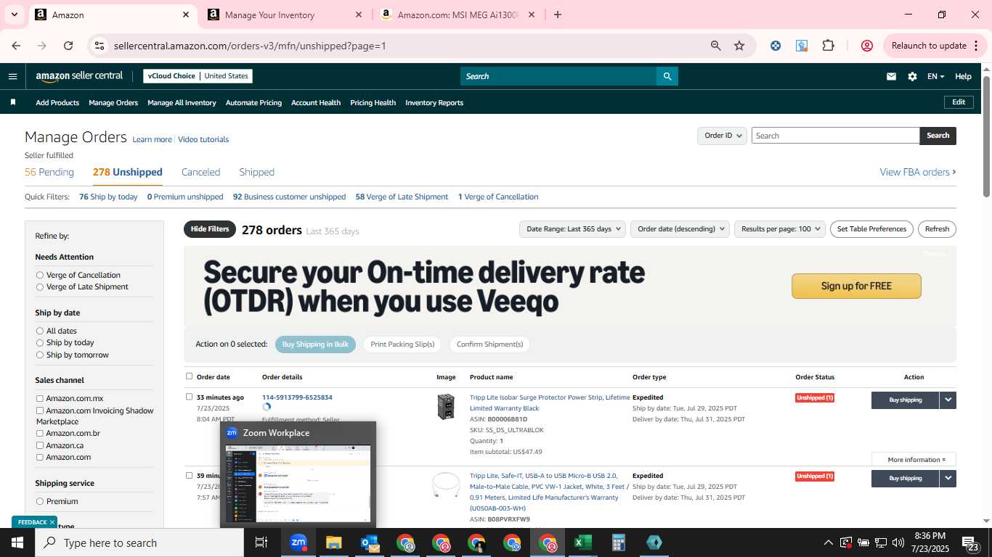The image size is (992, 557).
Task: Click the bookmark flag icon beside Add Products
Action: pos(13,102)
